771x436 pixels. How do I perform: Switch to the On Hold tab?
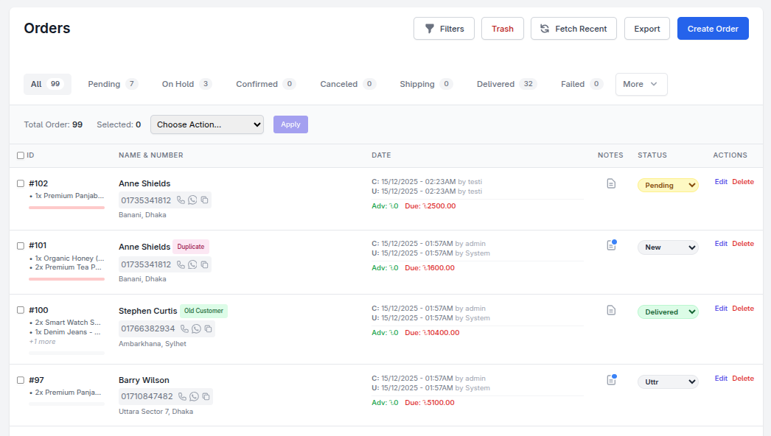(186, 84)
